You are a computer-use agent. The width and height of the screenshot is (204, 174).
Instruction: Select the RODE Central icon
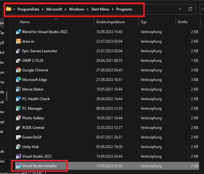tap(18, 128)
